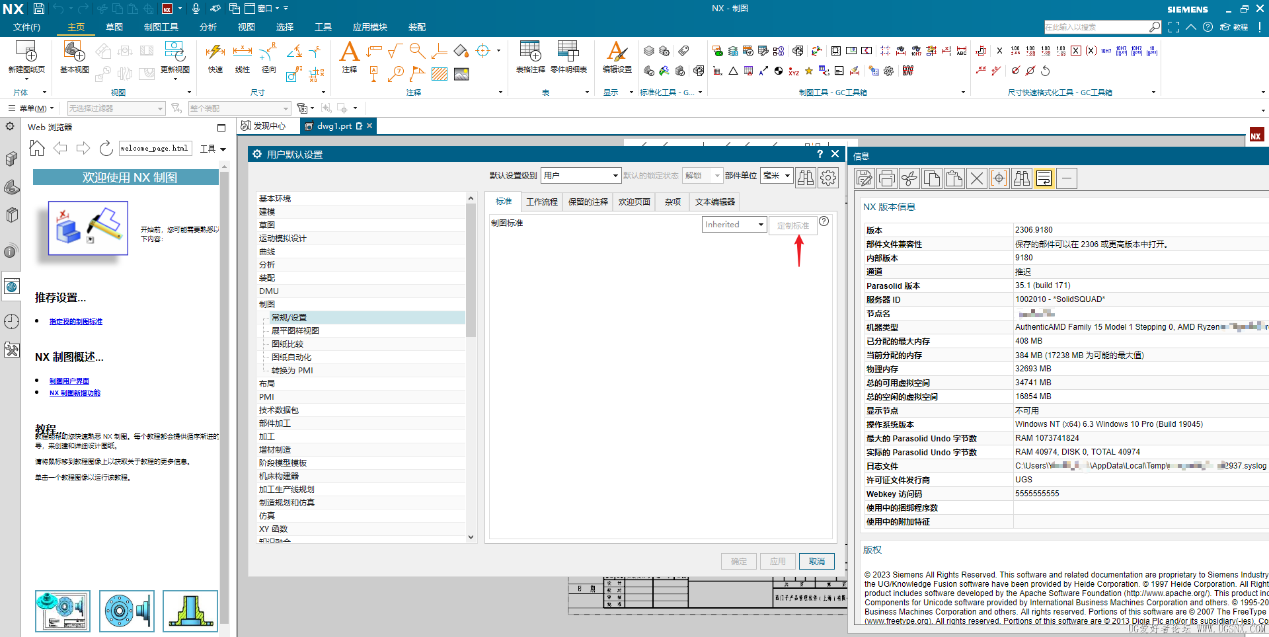This screenshot has height=637, width=1269.
Task: Click the New Sheet (新建图纸页) icon
Action: pyautogui.click(x=26, y=53)
